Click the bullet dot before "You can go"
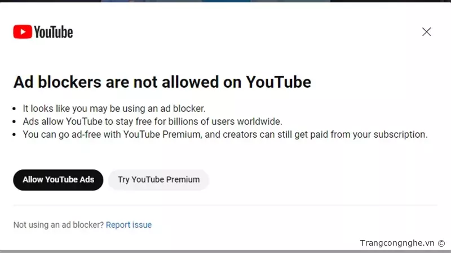This screenshot has height=253, width=451. coord(16,135)
